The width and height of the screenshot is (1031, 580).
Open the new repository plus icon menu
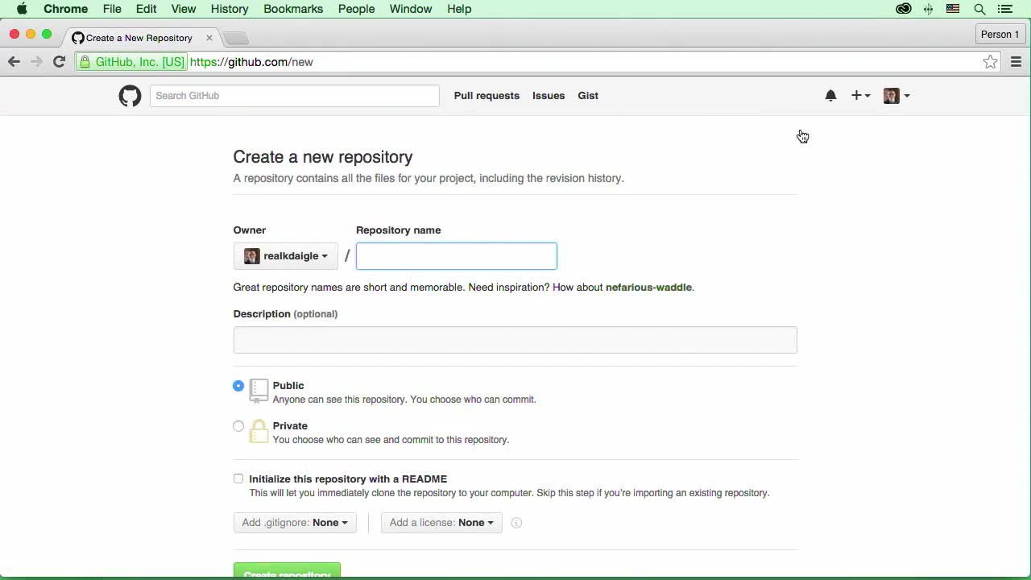click(859, 96)
